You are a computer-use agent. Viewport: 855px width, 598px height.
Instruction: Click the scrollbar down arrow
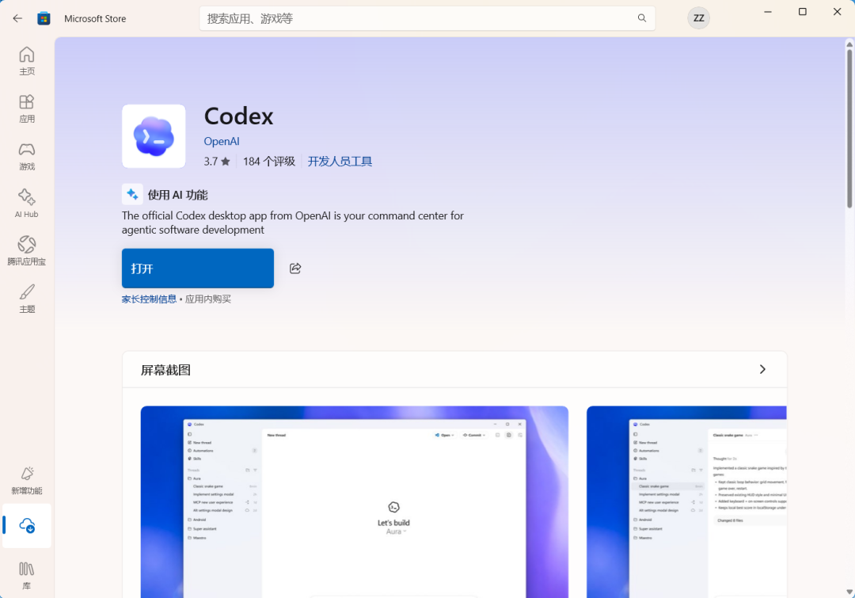click(x=849, y=592)
